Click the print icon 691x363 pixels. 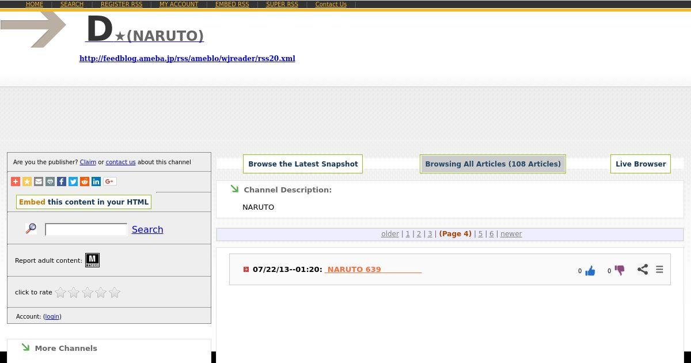tap(50, 181)
